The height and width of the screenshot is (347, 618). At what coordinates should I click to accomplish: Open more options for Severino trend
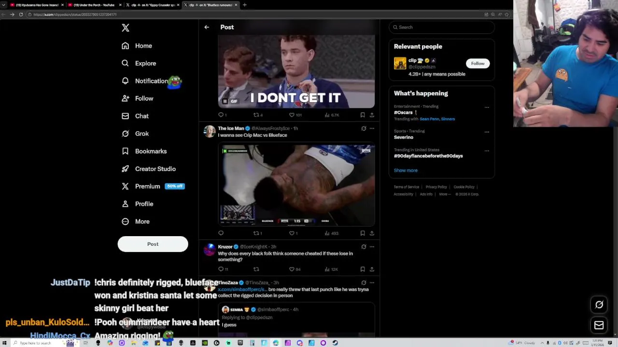point(487,132)
